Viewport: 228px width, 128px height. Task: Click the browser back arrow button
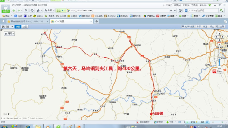click(14, 11)
